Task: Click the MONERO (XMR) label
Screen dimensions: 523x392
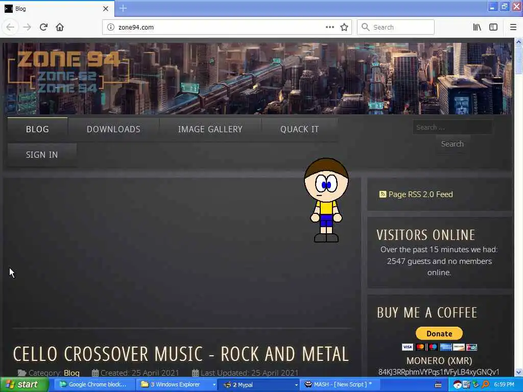Action: 439,361
